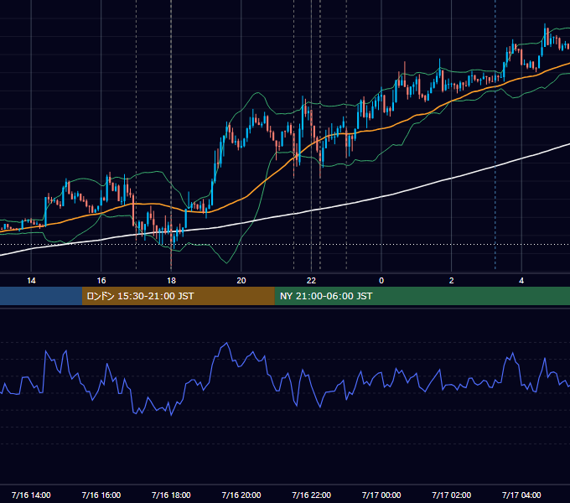The width and height of the screenshot is (570, 503).
Task: Click the '18' hour label on chart axis
Action: pyautogui.click(x=171, y=281)
